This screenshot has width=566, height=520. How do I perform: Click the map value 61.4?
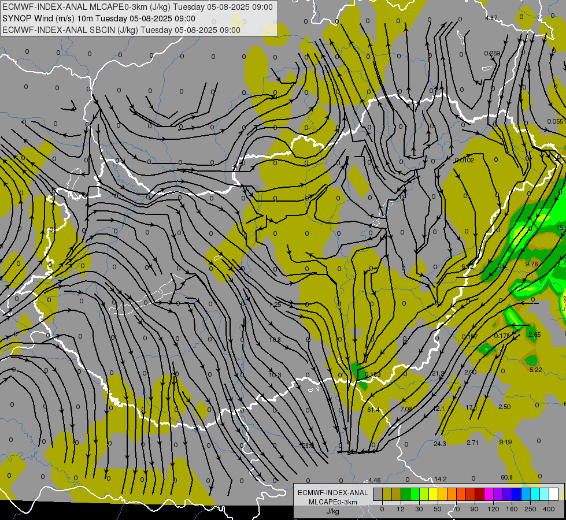(373, 410)
